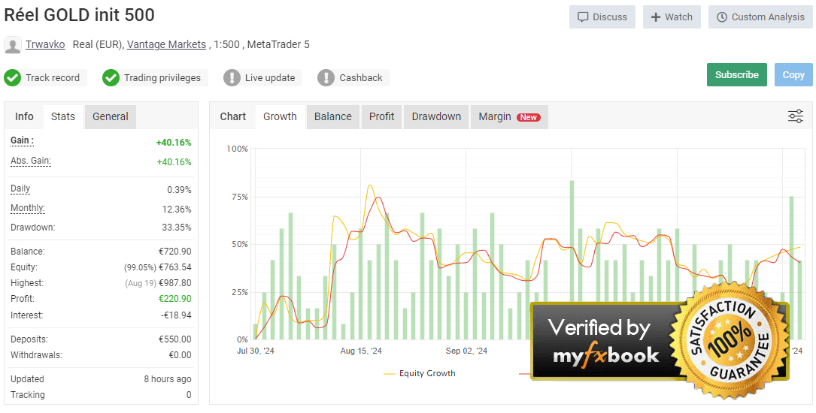Screen dimensions: 816x413
Task: Select the Growth chart tab
Action: tap(280, 116)
